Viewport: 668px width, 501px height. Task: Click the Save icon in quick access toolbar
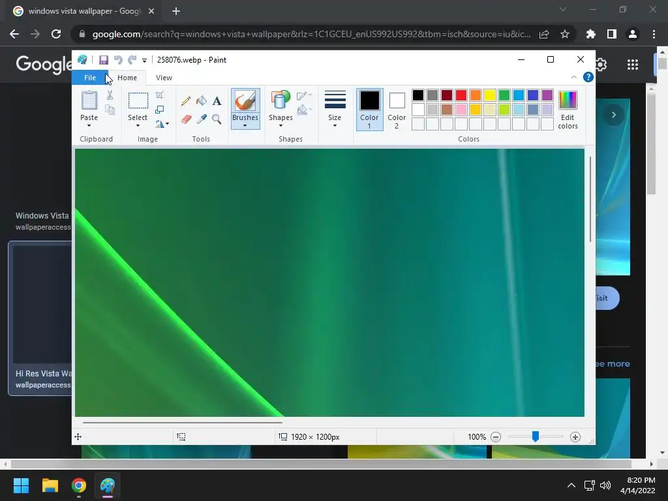pos(104,60)
